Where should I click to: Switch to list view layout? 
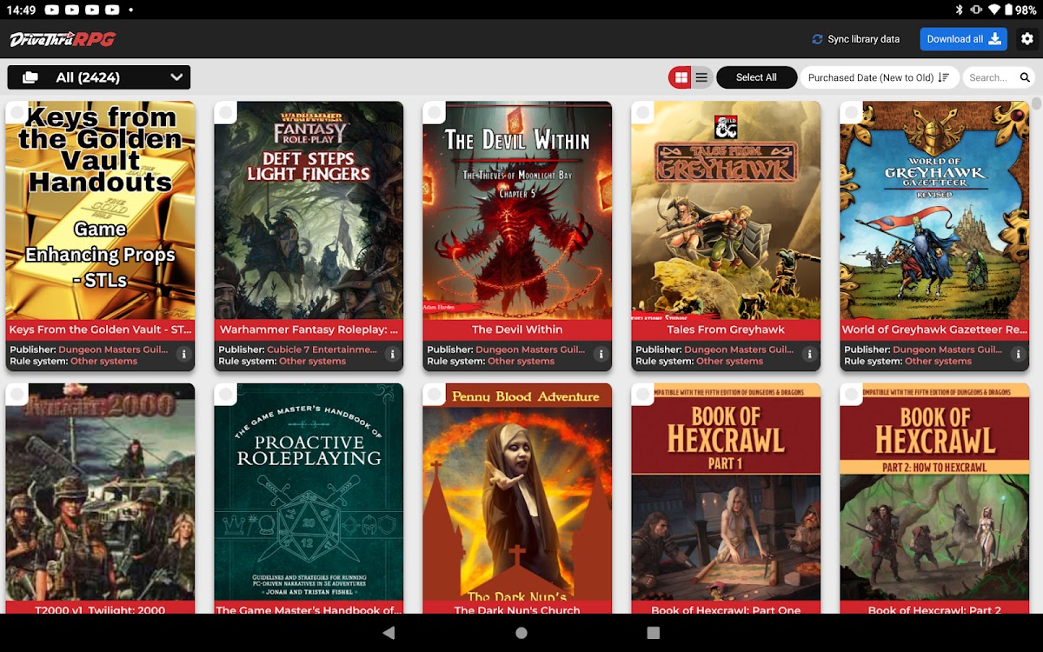coord(701,77)
